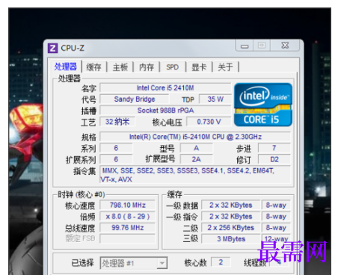Select the 内存 tab
This screenshot has width=341, height=275.
pos(147,67)
